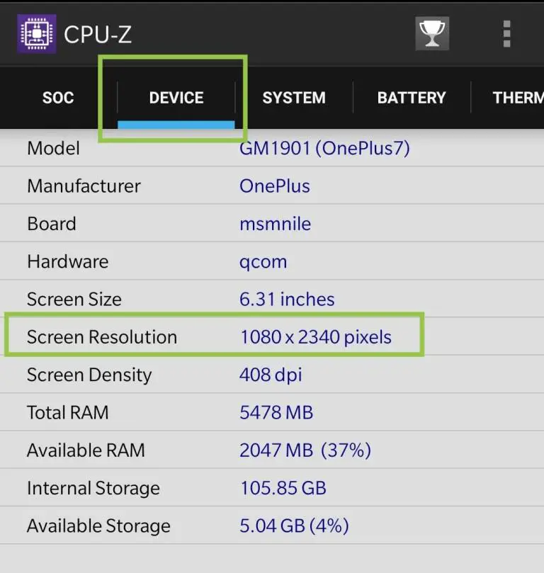Select the Screen Density 408 dpi row
The height and width of the screenshot is (573, 544).
point(272,375)
